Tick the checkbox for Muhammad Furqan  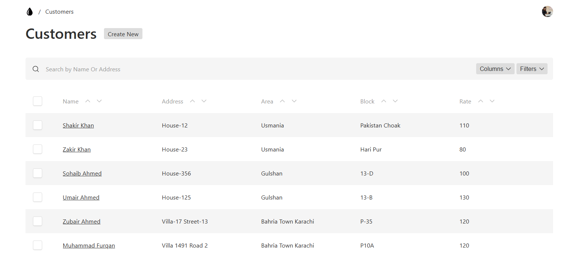pos(37,245)
